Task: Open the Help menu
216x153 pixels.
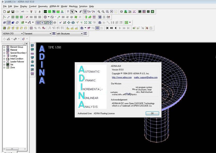Action: pyautogui.click(x=91, y=6)
